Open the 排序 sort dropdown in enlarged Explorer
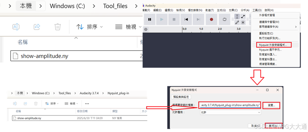This screenshot has height=132, width=308. coord(89,27)
